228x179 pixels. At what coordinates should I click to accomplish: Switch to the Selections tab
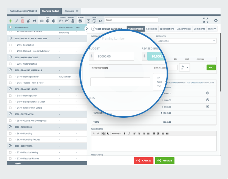[151, 29]
